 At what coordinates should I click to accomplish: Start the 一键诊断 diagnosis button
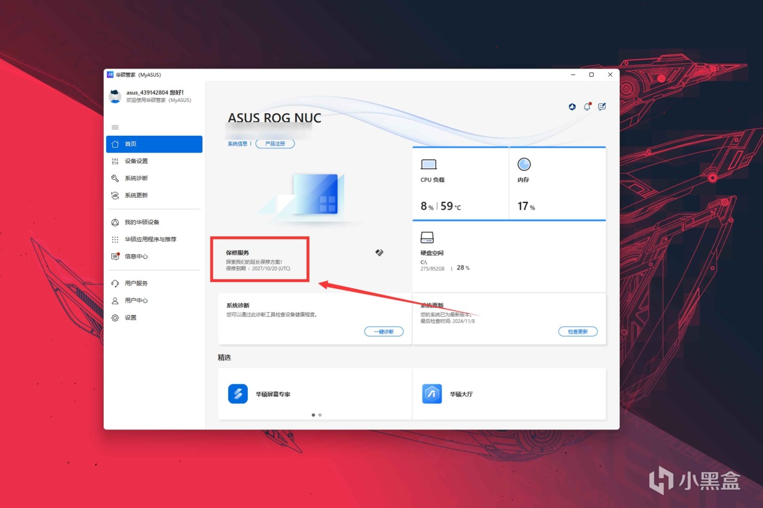(384, 331)
